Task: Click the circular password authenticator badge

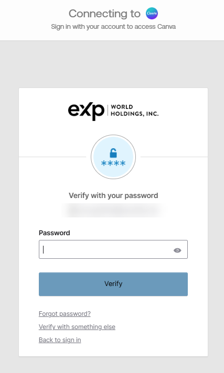Action: click(x=113, y=157)
